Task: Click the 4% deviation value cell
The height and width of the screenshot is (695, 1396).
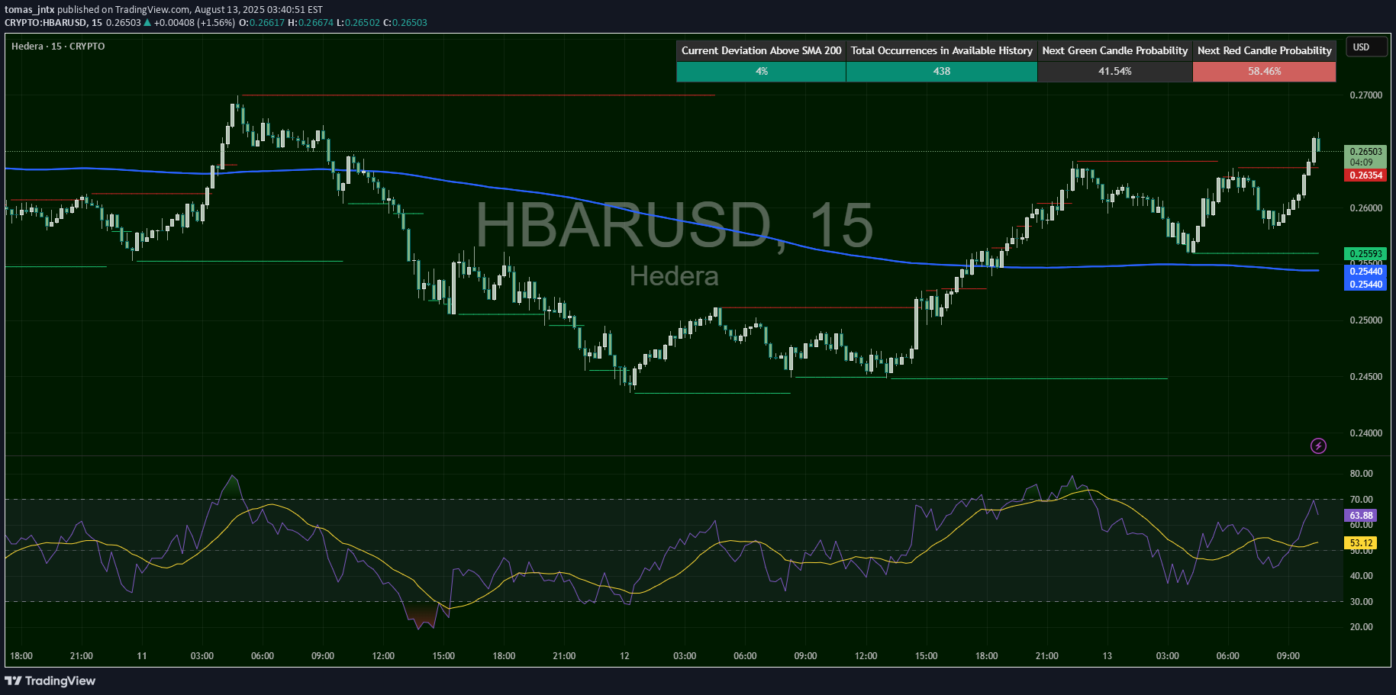Action: click(761, 71)
